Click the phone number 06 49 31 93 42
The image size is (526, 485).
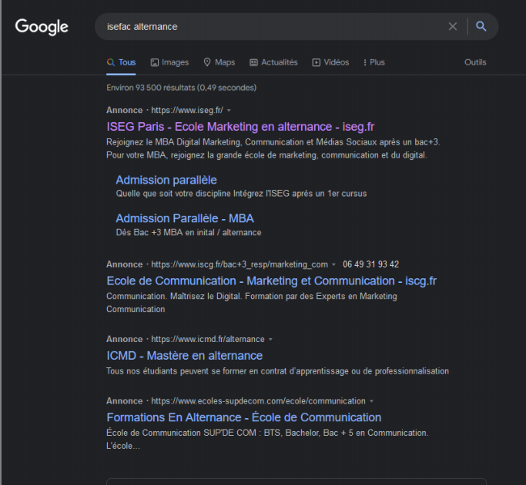pos(370,264)
